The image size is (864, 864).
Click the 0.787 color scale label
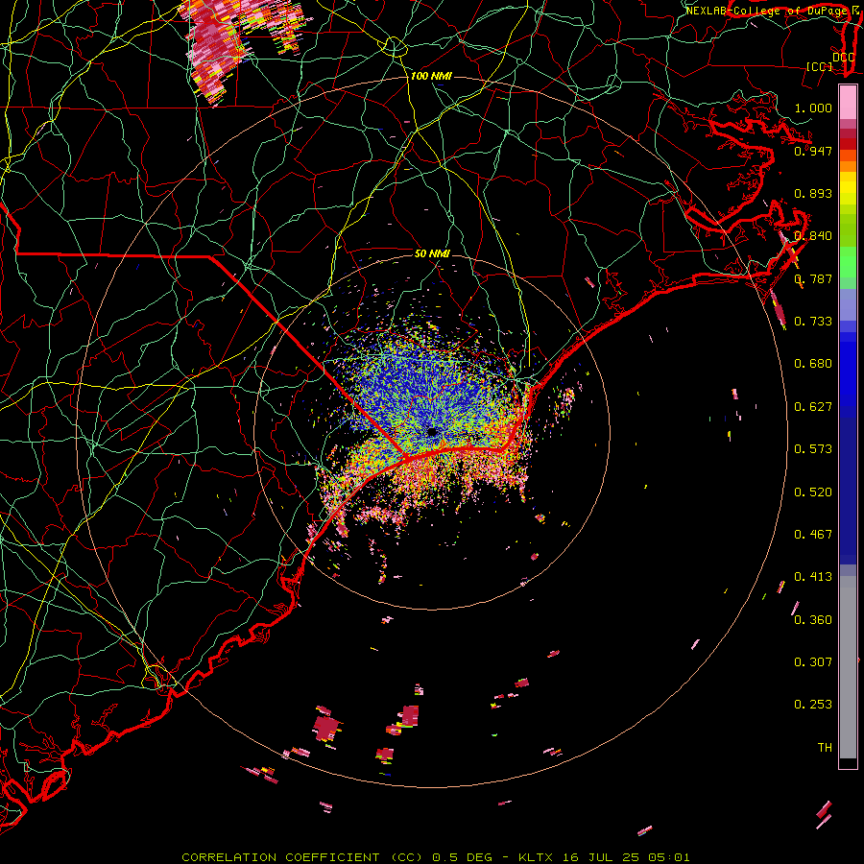(813, 278)
